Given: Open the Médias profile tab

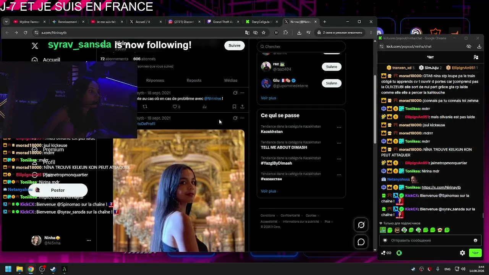Looking at the screenshot, I should pyautogui.click(x=231, y=80).
